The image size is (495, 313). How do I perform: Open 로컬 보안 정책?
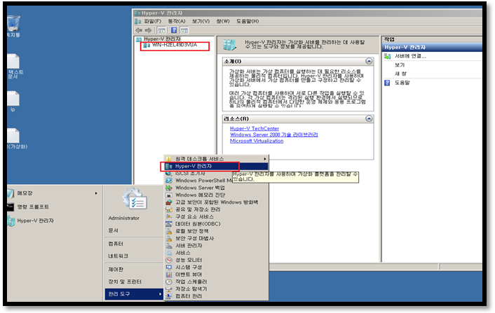click(216, 231)
